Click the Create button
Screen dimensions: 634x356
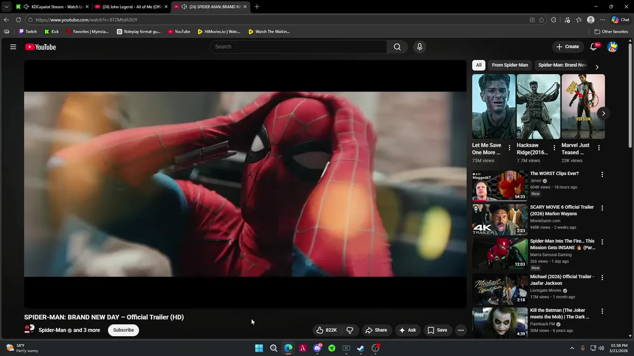tap(568, 46)
